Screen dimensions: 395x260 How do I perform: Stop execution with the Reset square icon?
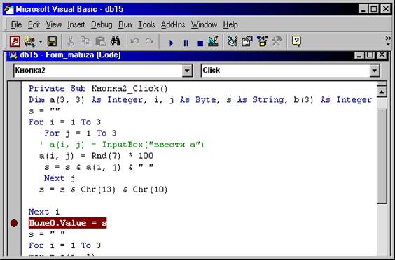200,43
